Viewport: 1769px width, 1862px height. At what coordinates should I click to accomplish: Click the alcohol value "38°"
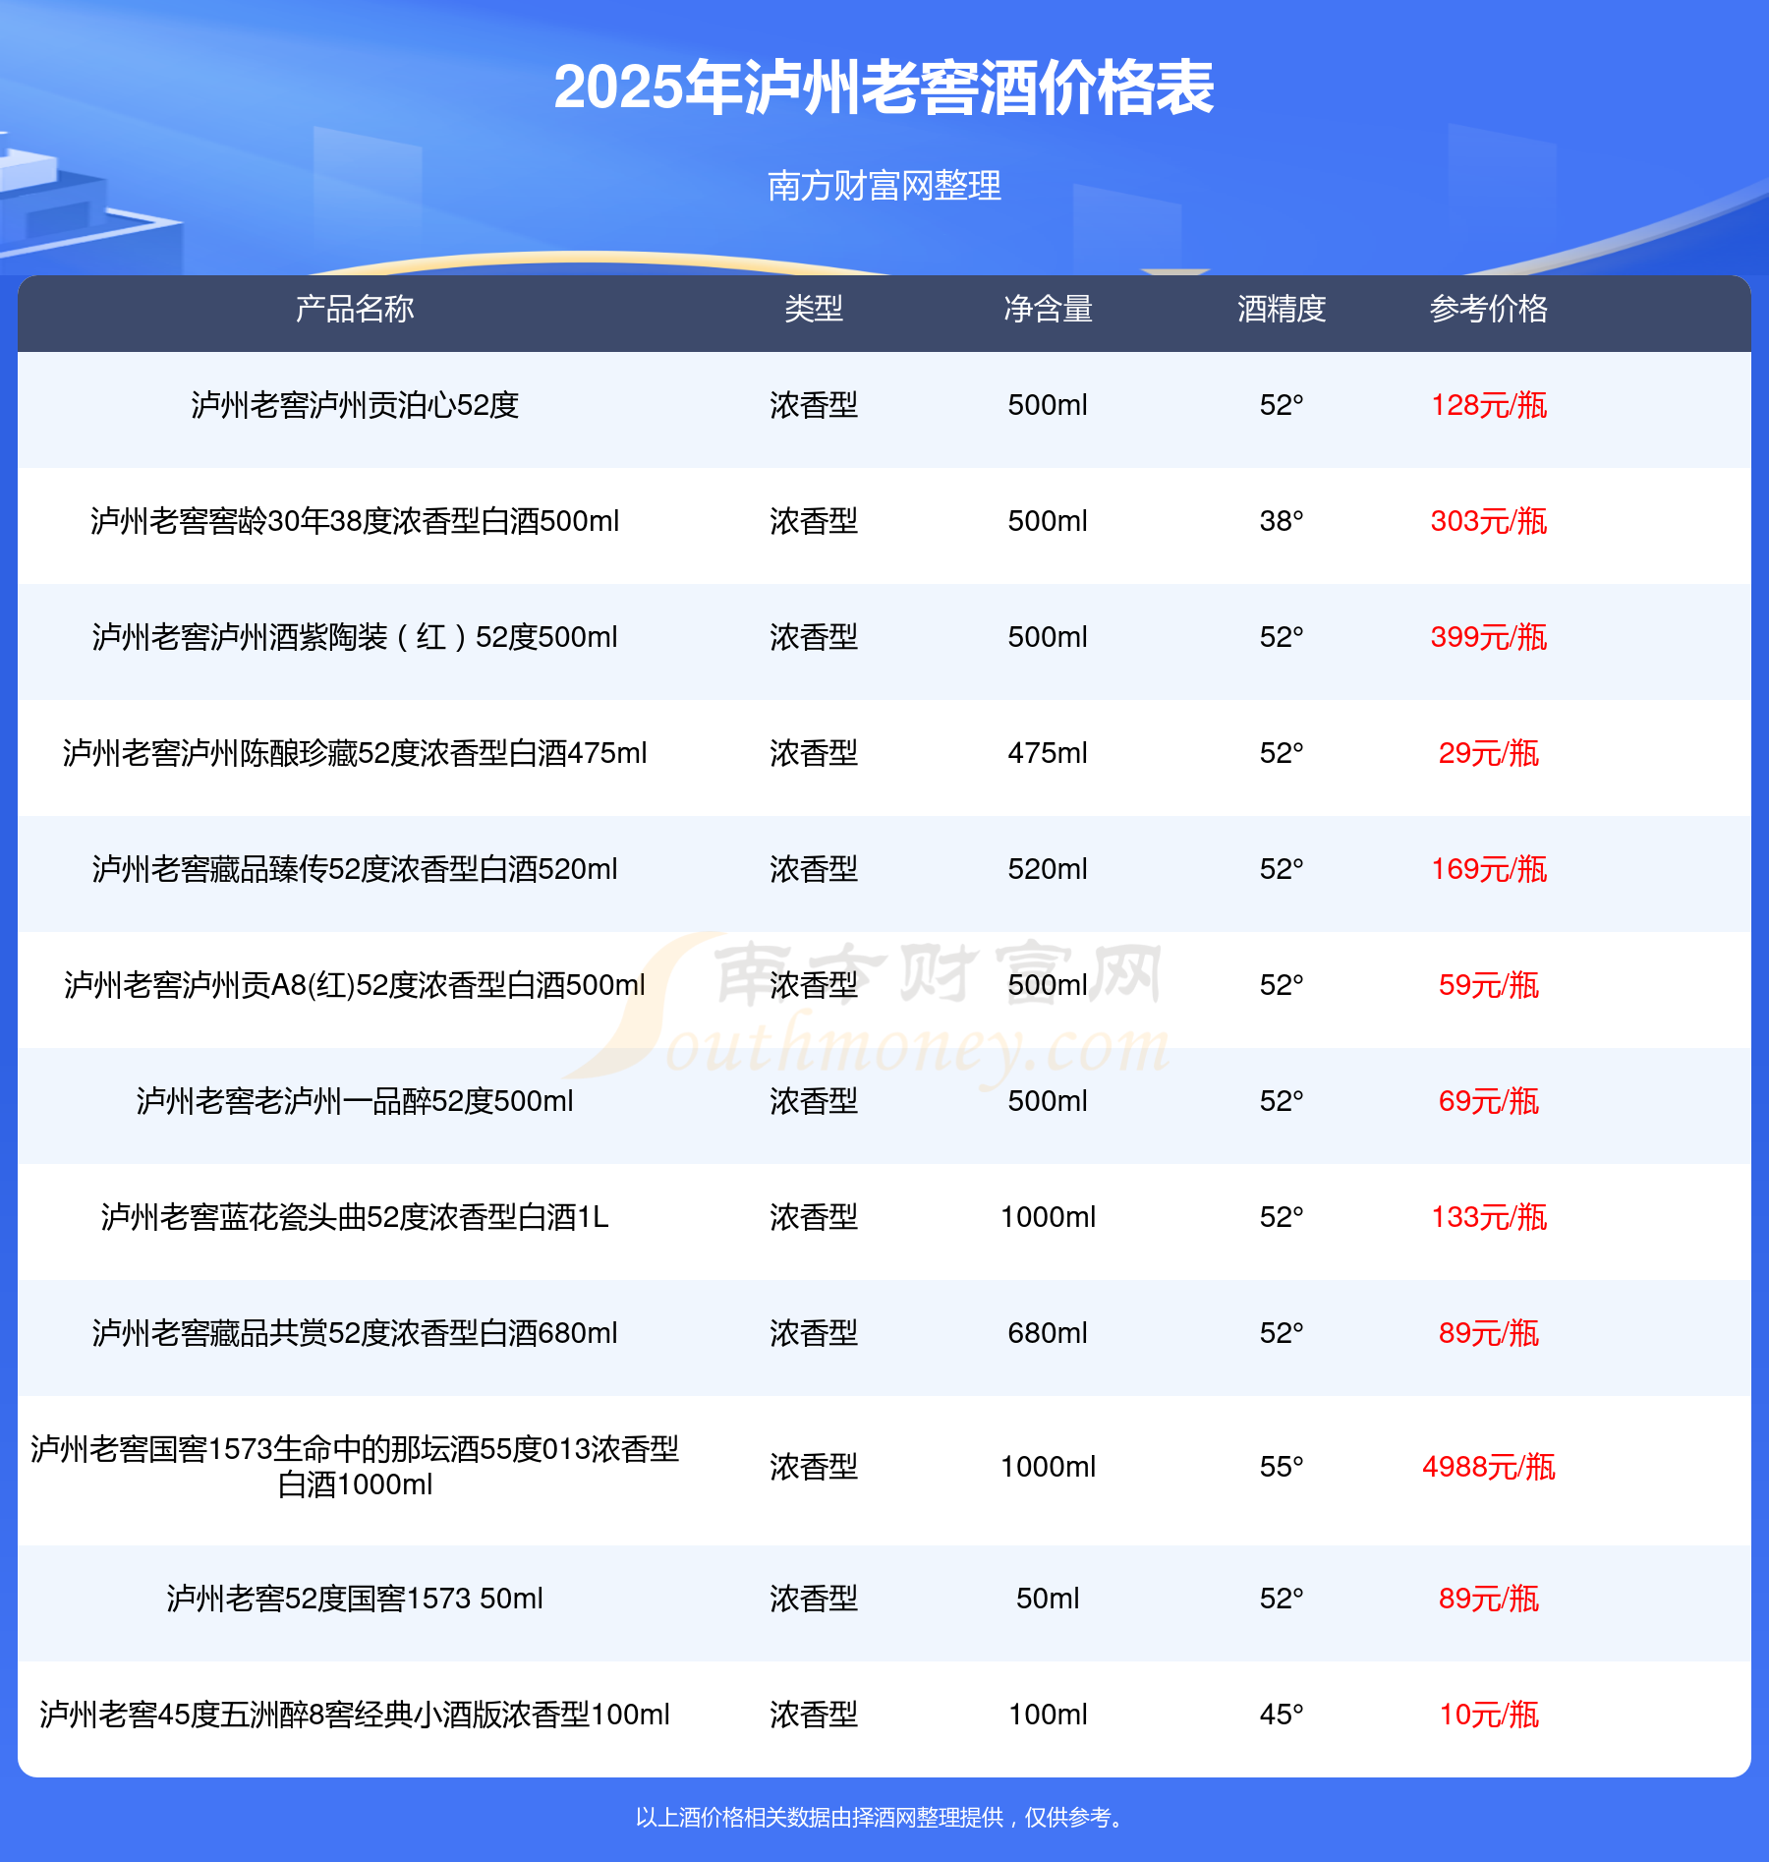(x=1282, y=521)
